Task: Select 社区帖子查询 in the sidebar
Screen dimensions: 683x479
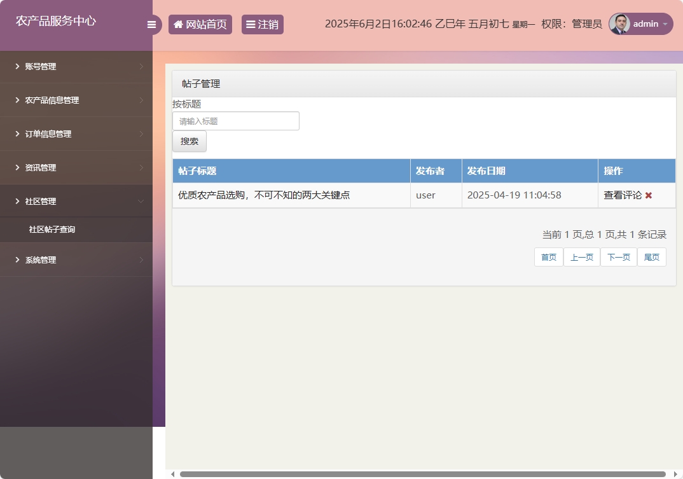Action: pyautogui.click(x=76, y=230)
